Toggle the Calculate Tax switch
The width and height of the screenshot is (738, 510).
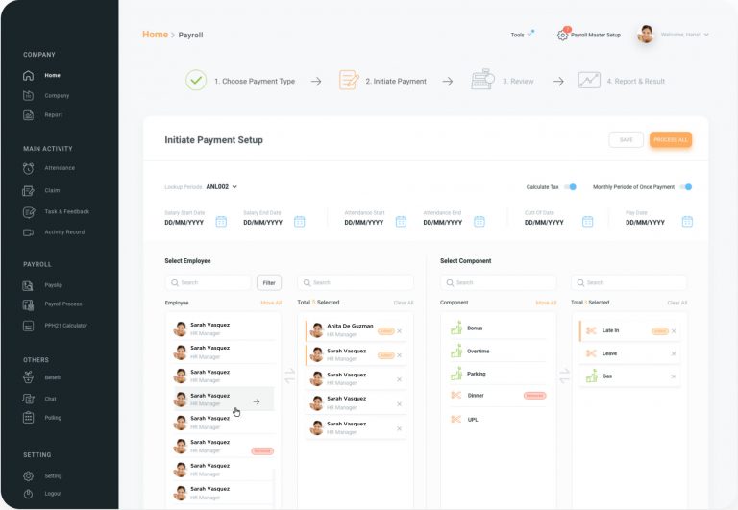tap(570, 187)
